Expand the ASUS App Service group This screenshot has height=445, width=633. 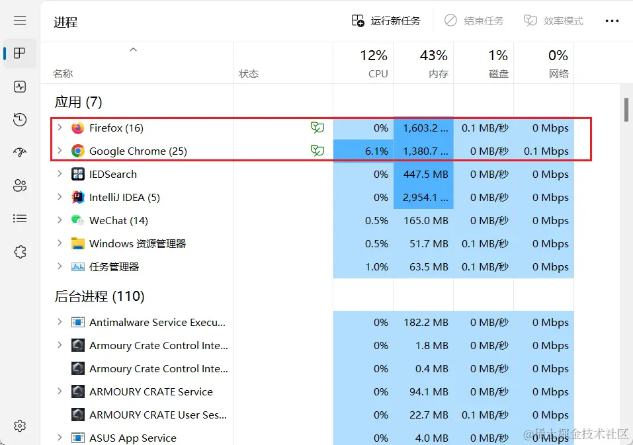[60, 437]
